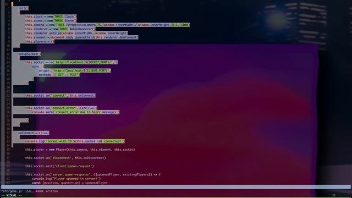Screen dimensions: 352x198
Task: Click the 'const {position, quaternion}' line
Action: (70, 183)
